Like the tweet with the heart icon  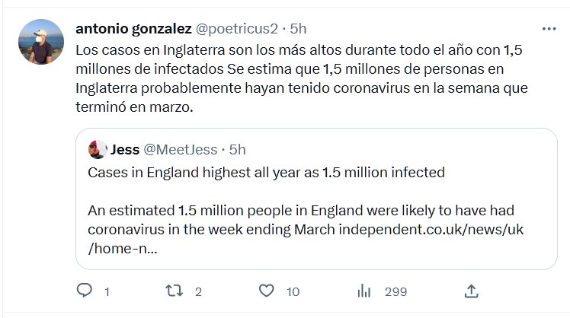tap(266, 291)
